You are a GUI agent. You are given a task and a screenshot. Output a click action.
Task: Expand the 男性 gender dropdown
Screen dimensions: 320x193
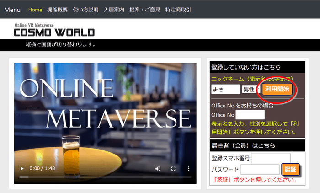coord(250,90)
